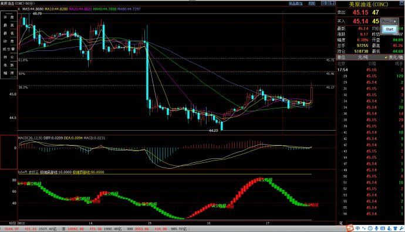The width and height of the screenshot is (405, 232).
Task: Click the 持仓 item in left panel
Action: pyautogui.click(x=9, y=57)
